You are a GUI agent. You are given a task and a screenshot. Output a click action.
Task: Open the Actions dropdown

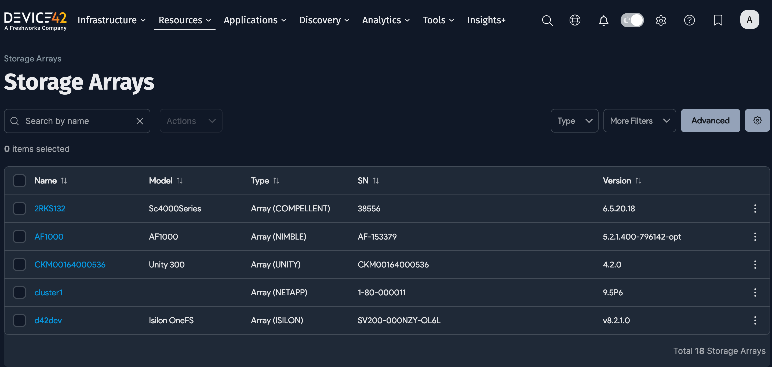tap(191, 120)
